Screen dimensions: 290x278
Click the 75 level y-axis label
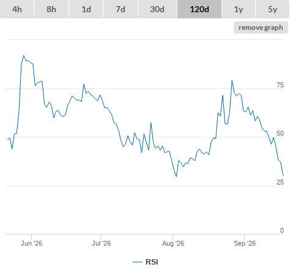pos(280,85)
